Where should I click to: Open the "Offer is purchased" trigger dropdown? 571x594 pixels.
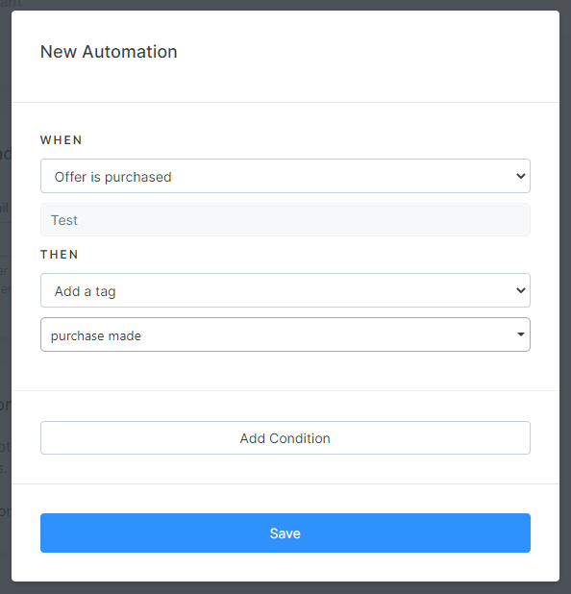[x=285, y=176]
